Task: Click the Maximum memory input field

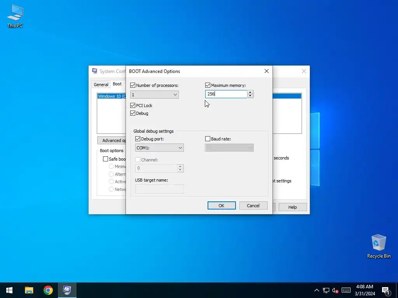Action: point(226,94)
